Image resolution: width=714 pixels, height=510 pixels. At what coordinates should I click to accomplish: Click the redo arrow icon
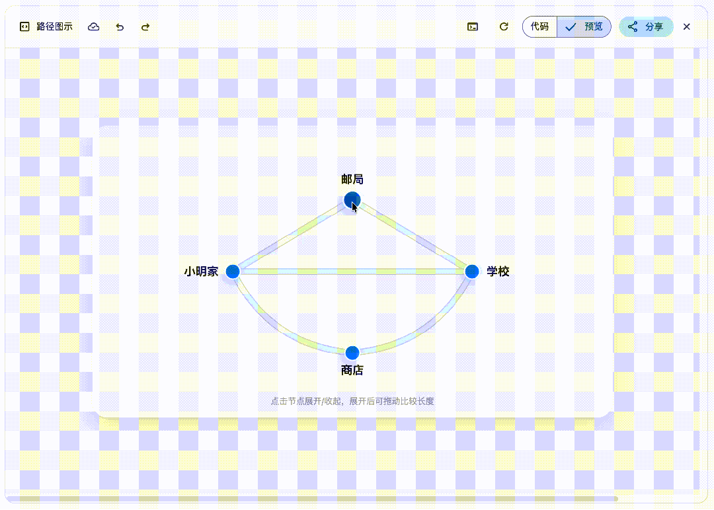(x=145, y=27)
